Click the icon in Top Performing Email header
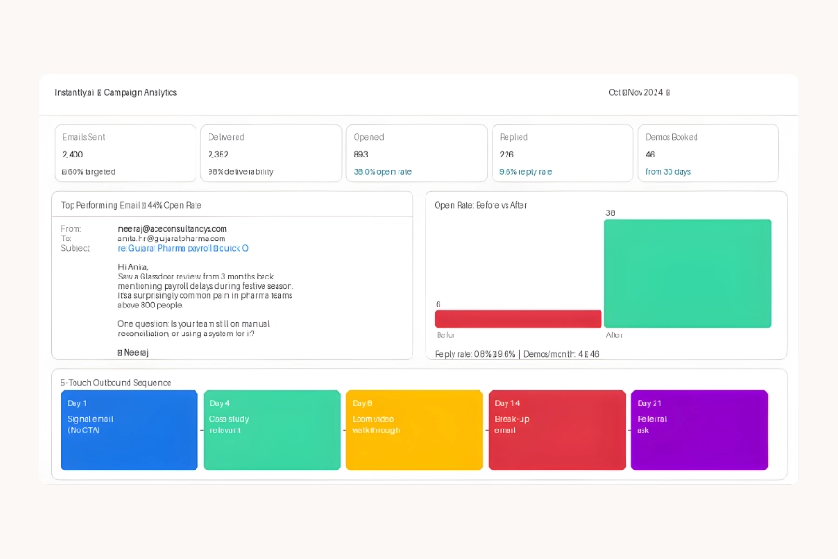This screenshot has height=559, width=838. [x=142, y=203]
